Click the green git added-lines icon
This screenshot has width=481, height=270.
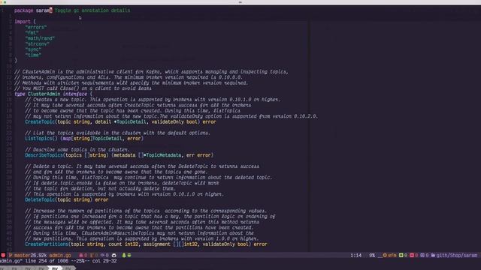pos(401,255)
